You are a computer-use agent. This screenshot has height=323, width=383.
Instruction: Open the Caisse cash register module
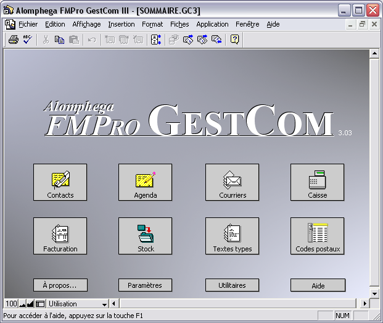pyautogui.click(x=317, y=182)
